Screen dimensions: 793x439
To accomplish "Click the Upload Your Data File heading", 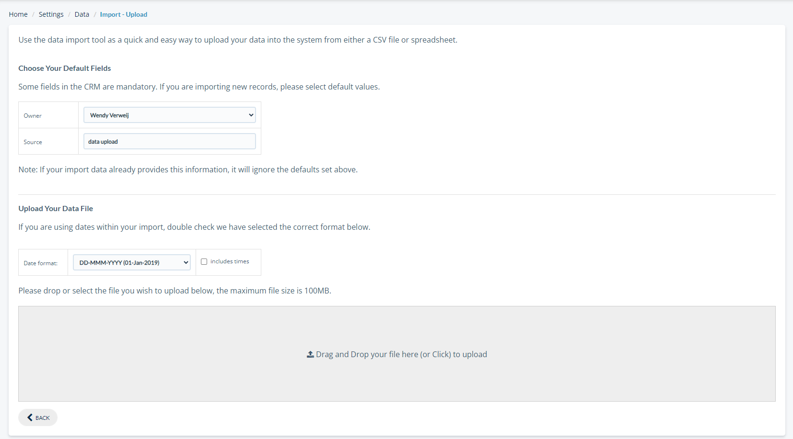I will (x=56, y=209).
